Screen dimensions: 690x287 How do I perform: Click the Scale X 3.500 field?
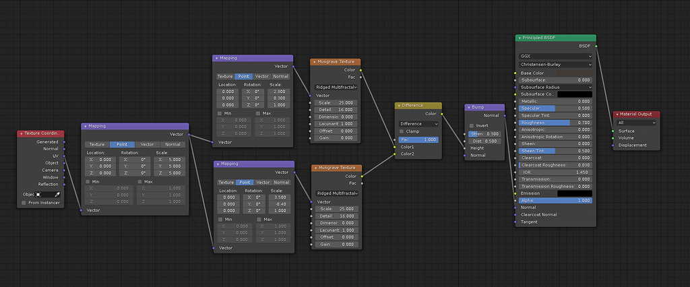tap(280, 197)
